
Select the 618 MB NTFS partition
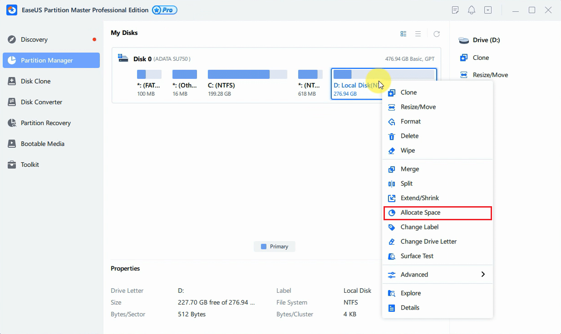tap(310, 83)
